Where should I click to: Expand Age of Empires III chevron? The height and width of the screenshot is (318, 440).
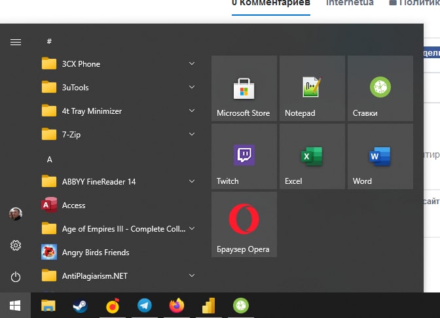point(192,228)
